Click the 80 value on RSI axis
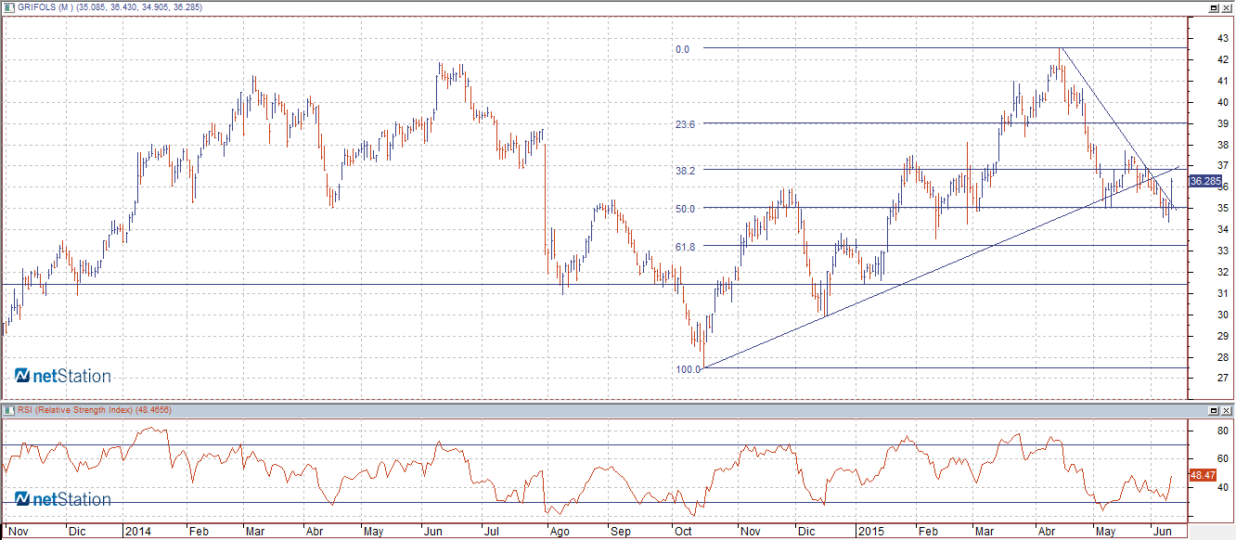The image size is (1236, 540). click(1222, 431)
